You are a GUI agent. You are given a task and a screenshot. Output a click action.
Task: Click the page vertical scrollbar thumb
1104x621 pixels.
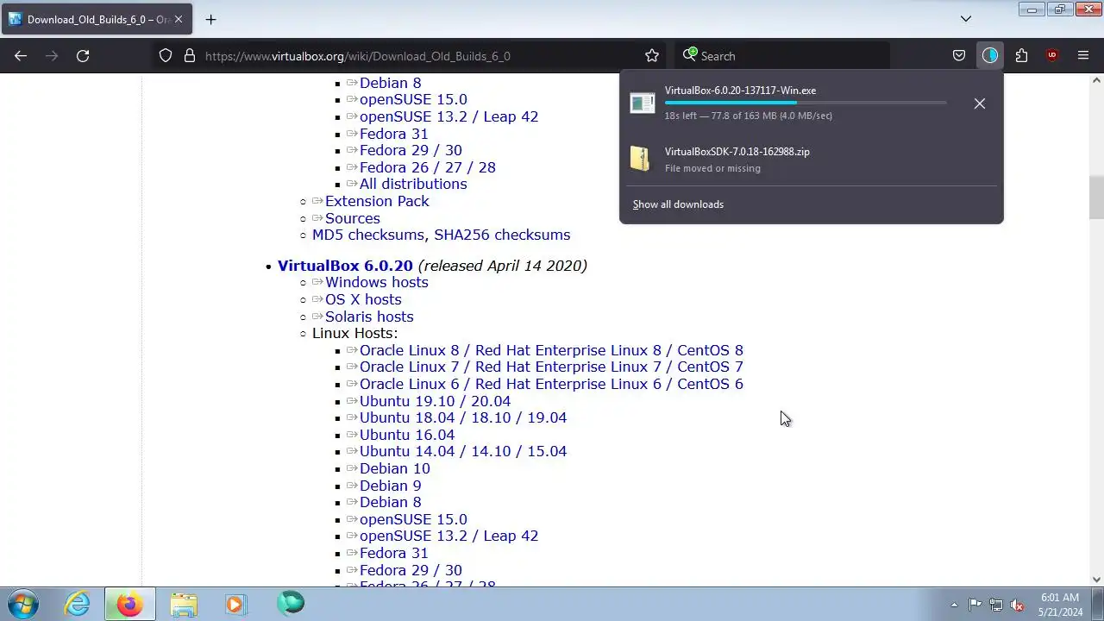click(1096, 198)
